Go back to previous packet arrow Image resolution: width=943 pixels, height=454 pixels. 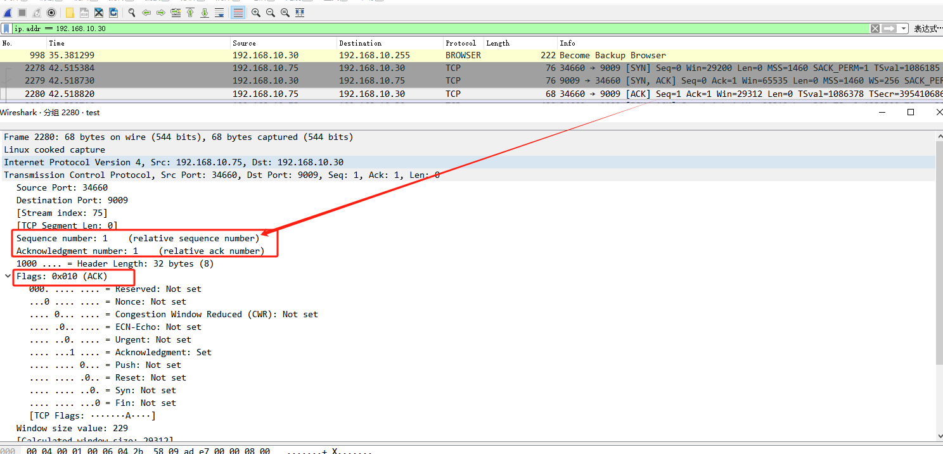146,13
